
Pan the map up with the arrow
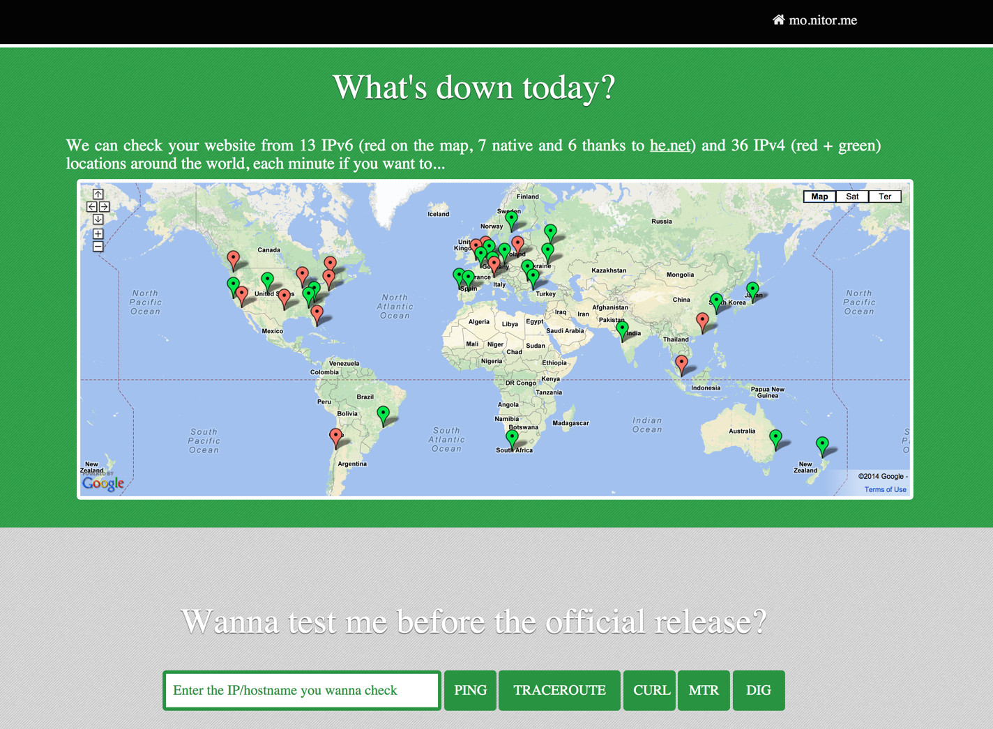coord(98,194)
